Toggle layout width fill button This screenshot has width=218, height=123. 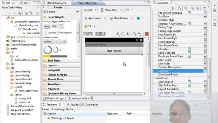point(98,34)
